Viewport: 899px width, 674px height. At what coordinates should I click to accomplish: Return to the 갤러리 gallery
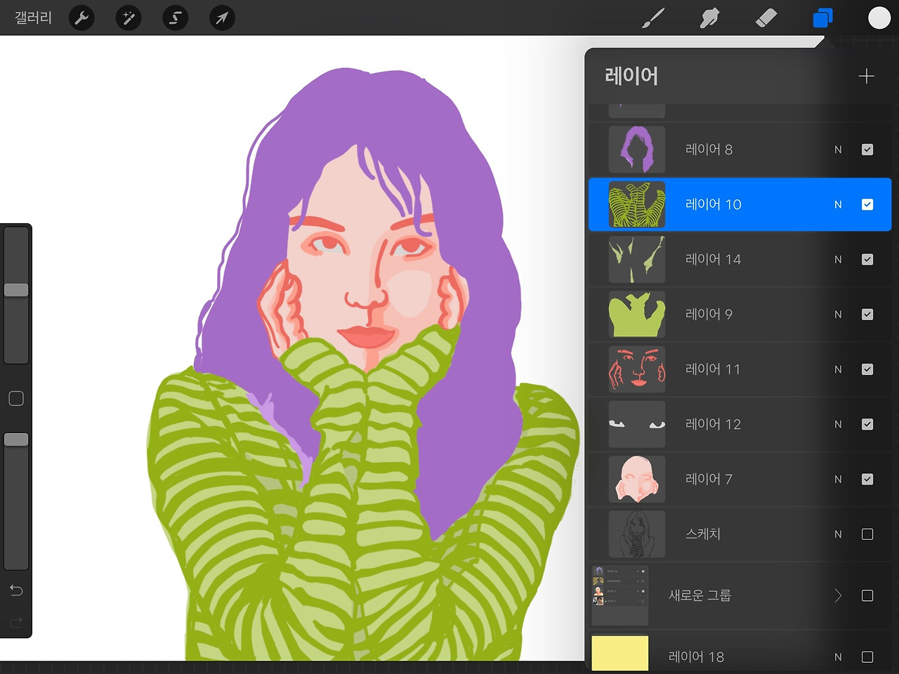coord(32,18)
